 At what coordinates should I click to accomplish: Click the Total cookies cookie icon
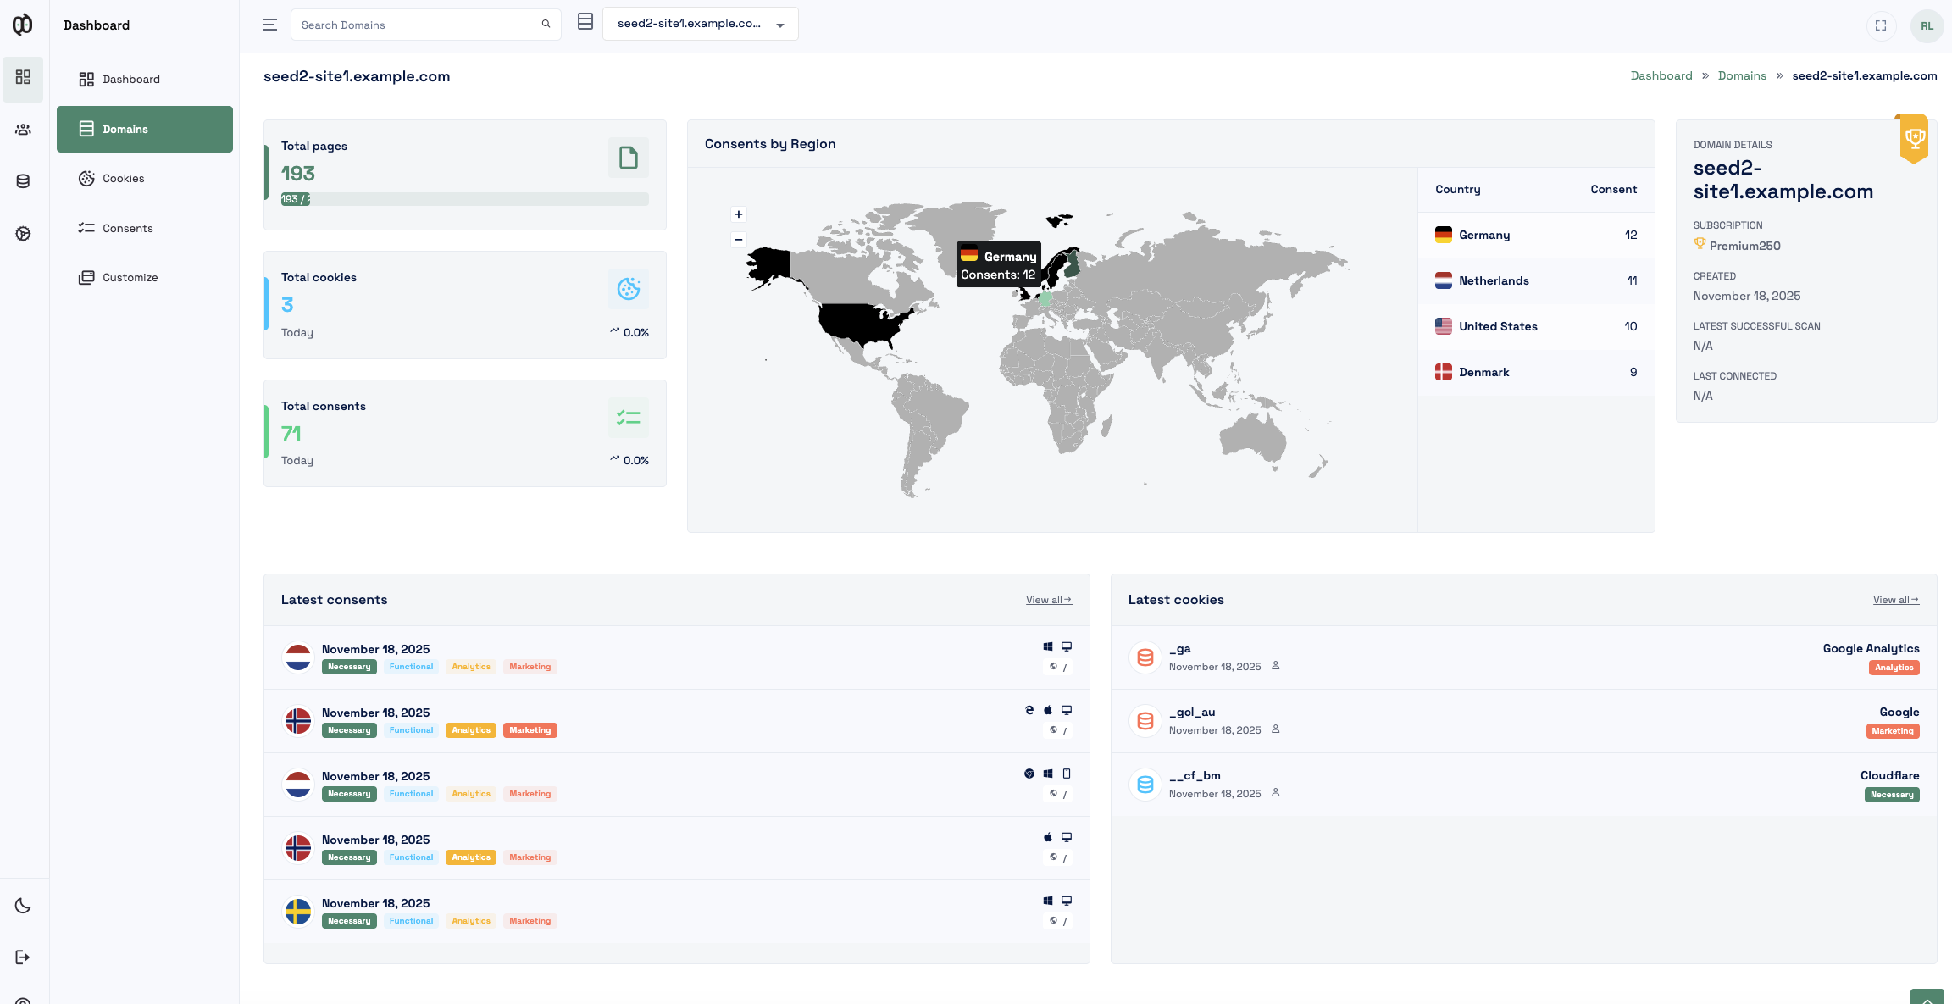pos(629,289)
